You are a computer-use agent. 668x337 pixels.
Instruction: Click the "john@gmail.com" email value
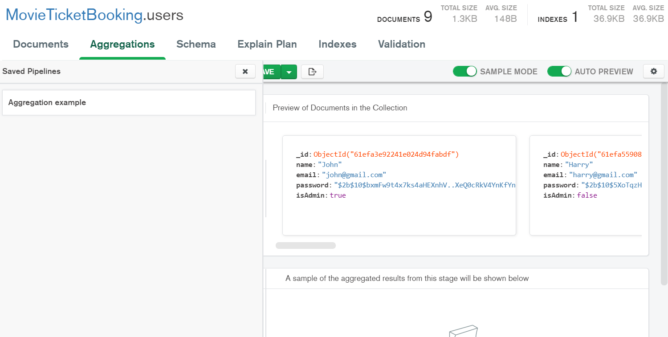[354, 175]
